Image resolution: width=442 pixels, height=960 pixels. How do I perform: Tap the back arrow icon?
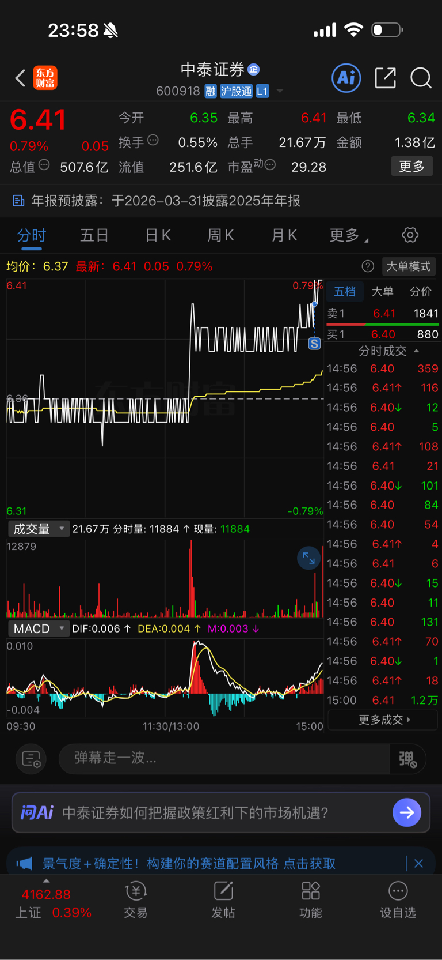tap(20, 78)
